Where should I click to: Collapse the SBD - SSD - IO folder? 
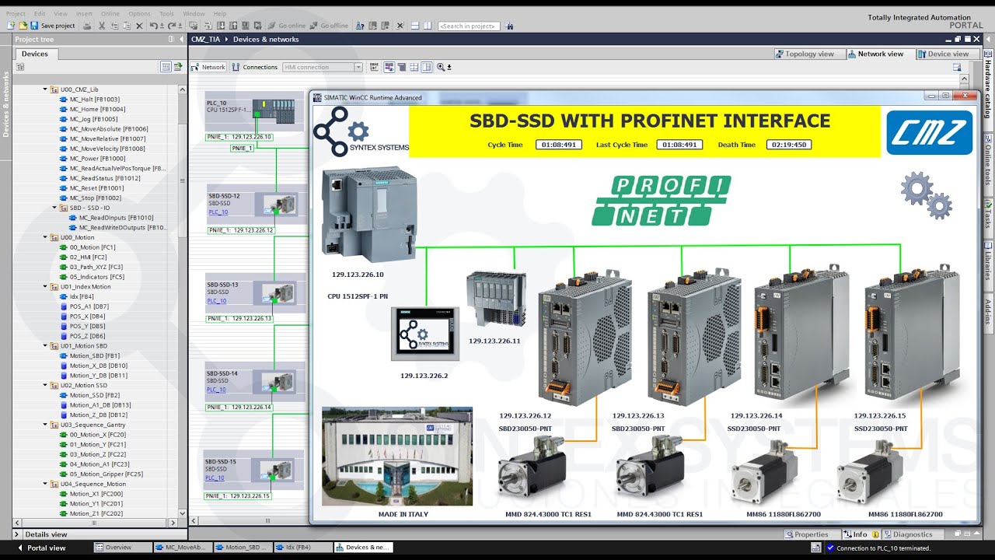point(54,208)
